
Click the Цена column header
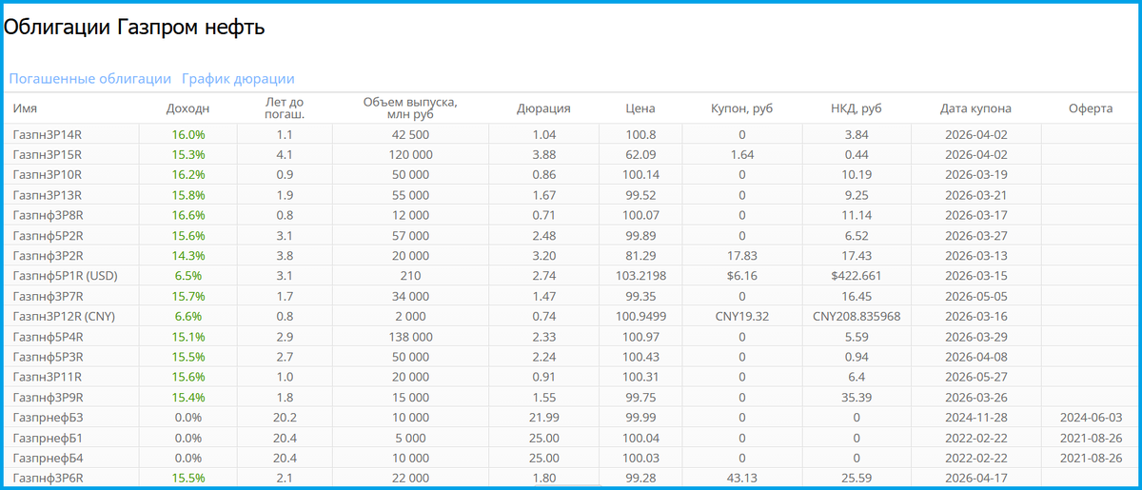point(640,108)
